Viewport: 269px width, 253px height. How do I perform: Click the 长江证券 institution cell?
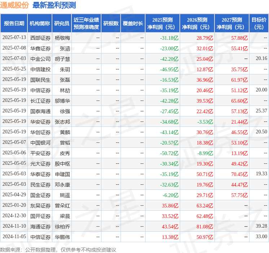(x=40, y=101)
